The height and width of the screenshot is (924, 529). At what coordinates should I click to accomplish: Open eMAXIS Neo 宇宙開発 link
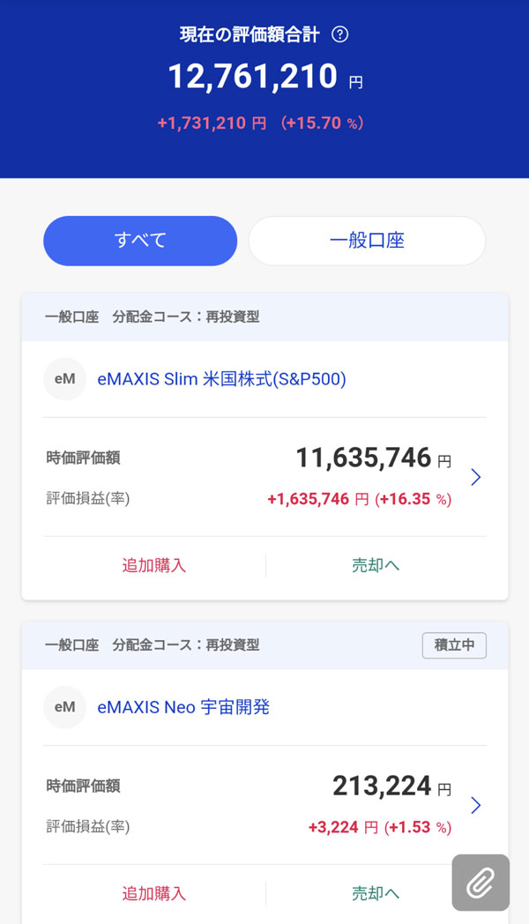[183, 707]
